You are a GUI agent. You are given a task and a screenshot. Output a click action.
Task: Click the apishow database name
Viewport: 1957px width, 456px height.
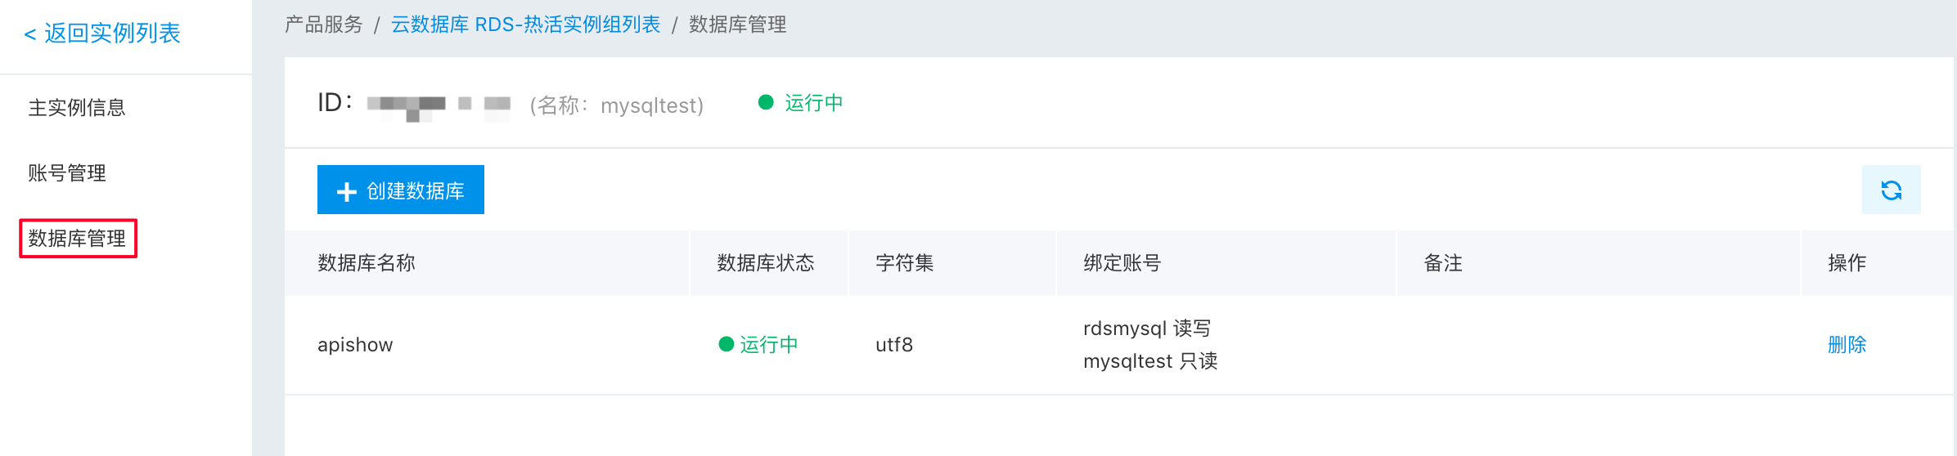click(x=355, y=345)
